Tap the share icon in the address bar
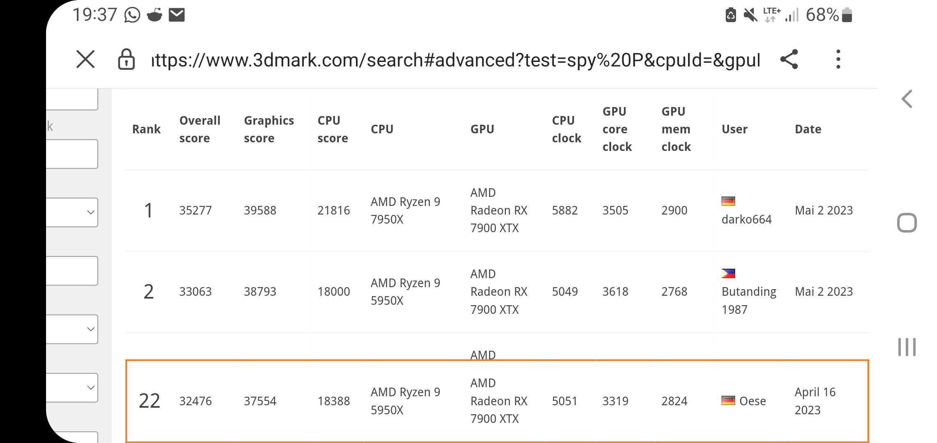937x443 pixels. click(789, 59)
